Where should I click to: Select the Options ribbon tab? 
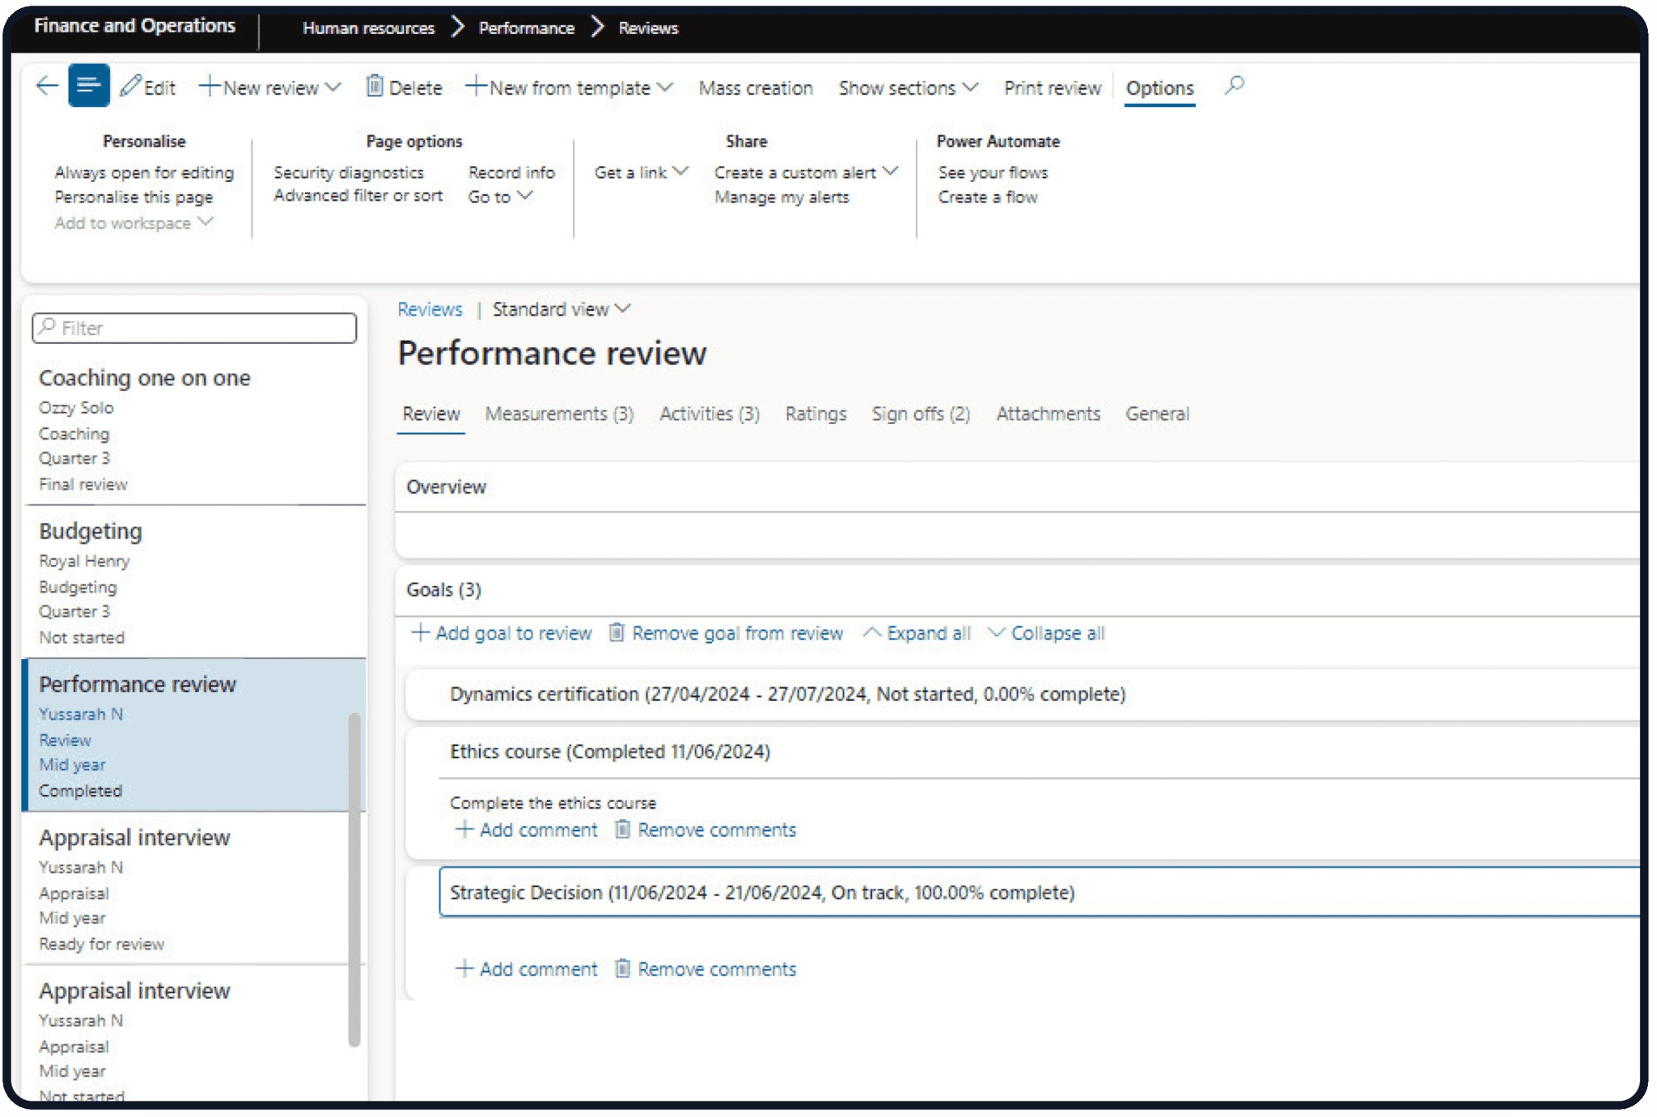1159,87
